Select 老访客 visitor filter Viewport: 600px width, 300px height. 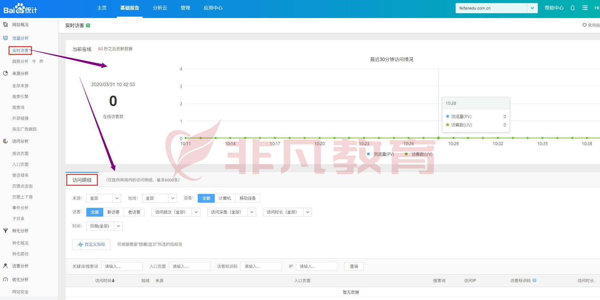tap(134, 212)
